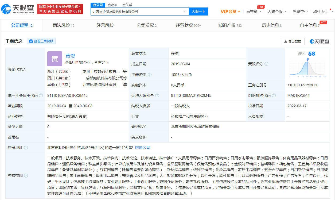Open the 司法风险 tab
This screenshot has height=200, width=335.
(64, 25)
